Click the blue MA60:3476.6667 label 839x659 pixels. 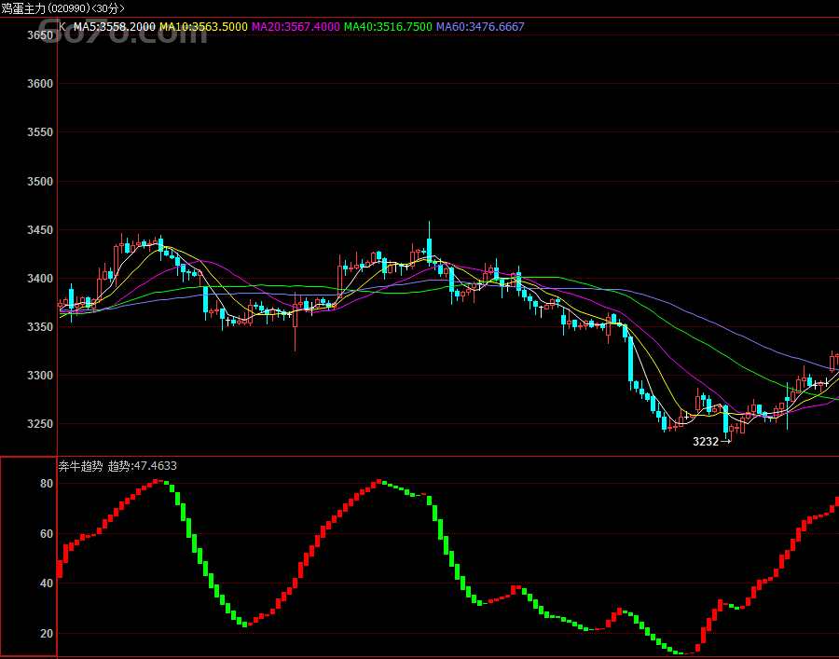click(x=480, y=27)
